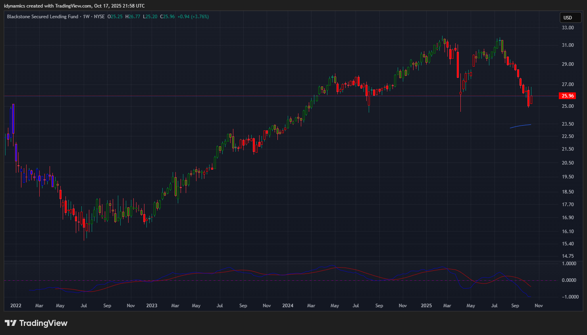This screenshot has width=587, height=335.
Task: Click the short blue moving average line
Action: 521,126
